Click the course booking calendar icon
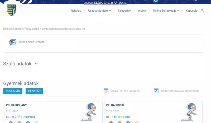This screenshot has height=123, width=211. pos(156,91)
